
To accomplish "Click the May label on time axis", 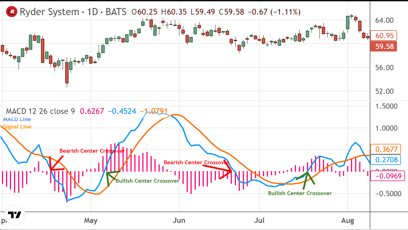I will [x=91, y=220].
